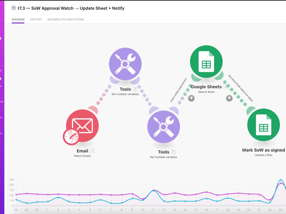Select the Email Watch Emails module
The height and width of the screenshot is (214, 286).
tap(82, 126)
